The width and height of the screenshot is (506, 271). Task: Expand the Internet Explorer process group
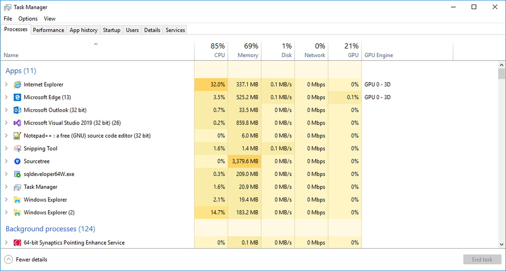pos(6,84)
